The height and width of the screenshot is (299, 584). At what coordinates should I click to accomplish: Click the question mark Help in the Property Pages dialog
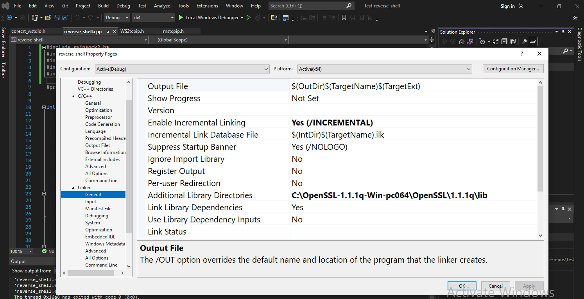click(x=522, y=54)
